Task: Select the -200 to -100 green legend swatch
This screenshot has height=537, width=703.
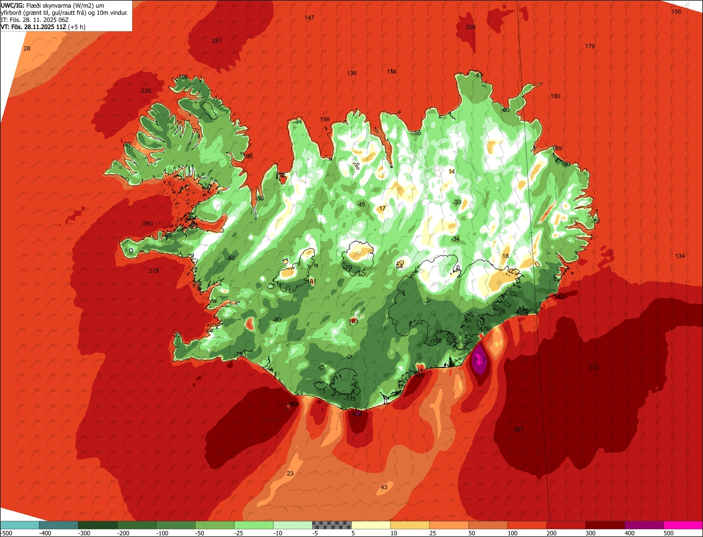Action: (136, 525)
